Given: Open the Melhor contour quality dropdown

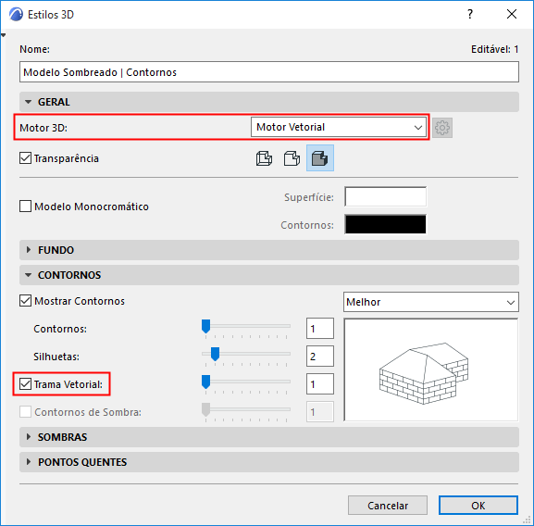Looking at the screenshot, I should (x=431, y=302).
